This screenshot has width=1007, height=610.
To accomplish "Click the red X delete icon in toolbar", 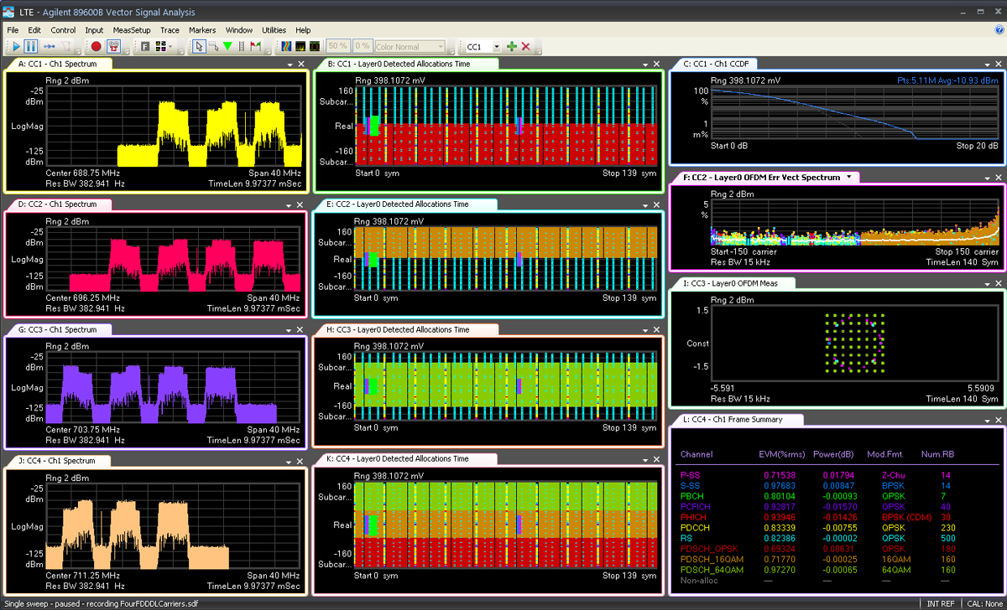I will click(526, 47).
